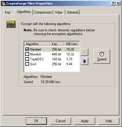Viewport: 122px width, 127px height.
Task: Click the 18,30 MB/sec summary speed
Action: click(50, 82)
